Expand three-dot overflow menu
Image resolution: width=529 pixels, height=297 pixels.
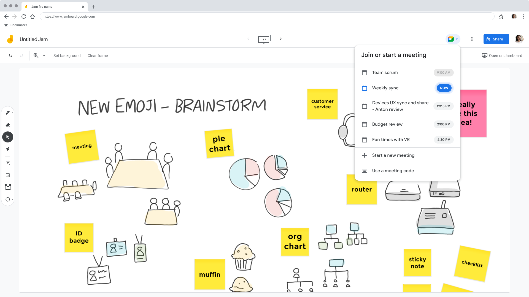coord(472,39)
